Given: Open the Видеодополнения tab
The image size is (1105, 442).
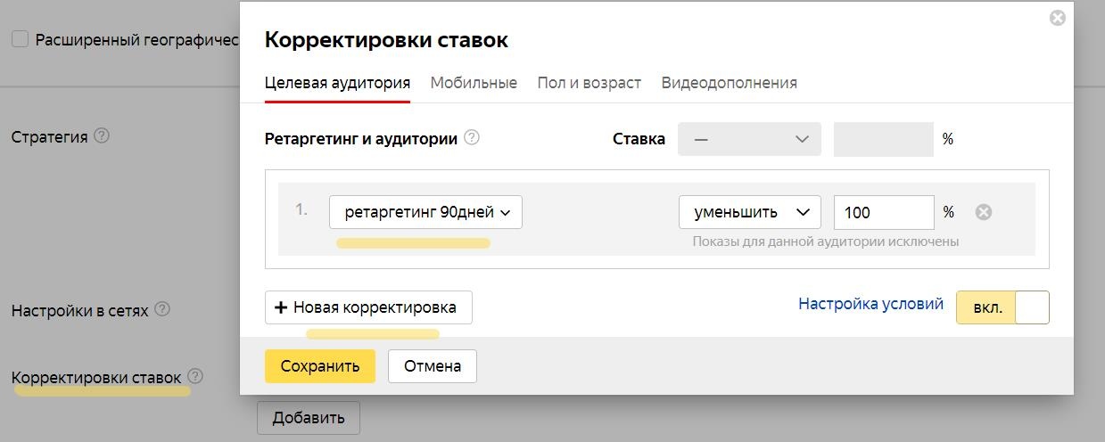Looking at the screenshot, I should (x=729, y=83).
